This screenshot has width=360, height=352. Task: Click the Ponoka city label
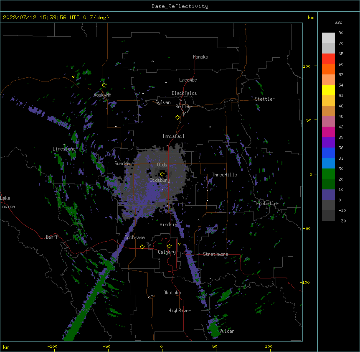coord(200,57)
